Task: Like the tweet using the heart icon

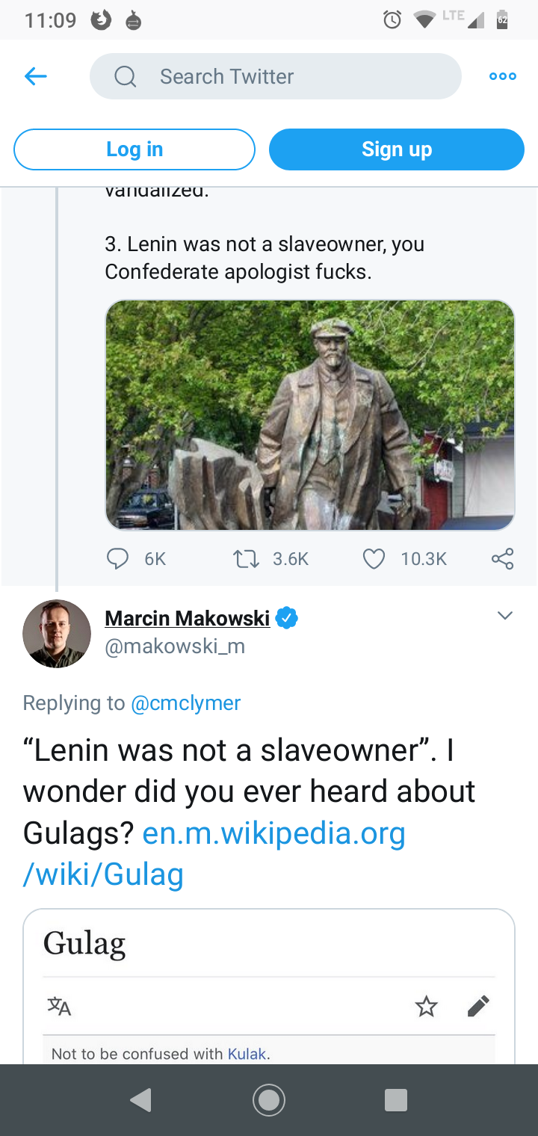Action: tap(373, 558)
